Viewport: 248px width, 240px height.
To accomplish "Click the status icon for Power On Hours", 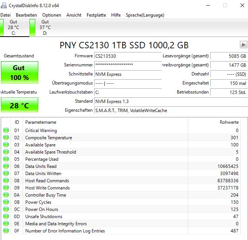I will point(6,209).
